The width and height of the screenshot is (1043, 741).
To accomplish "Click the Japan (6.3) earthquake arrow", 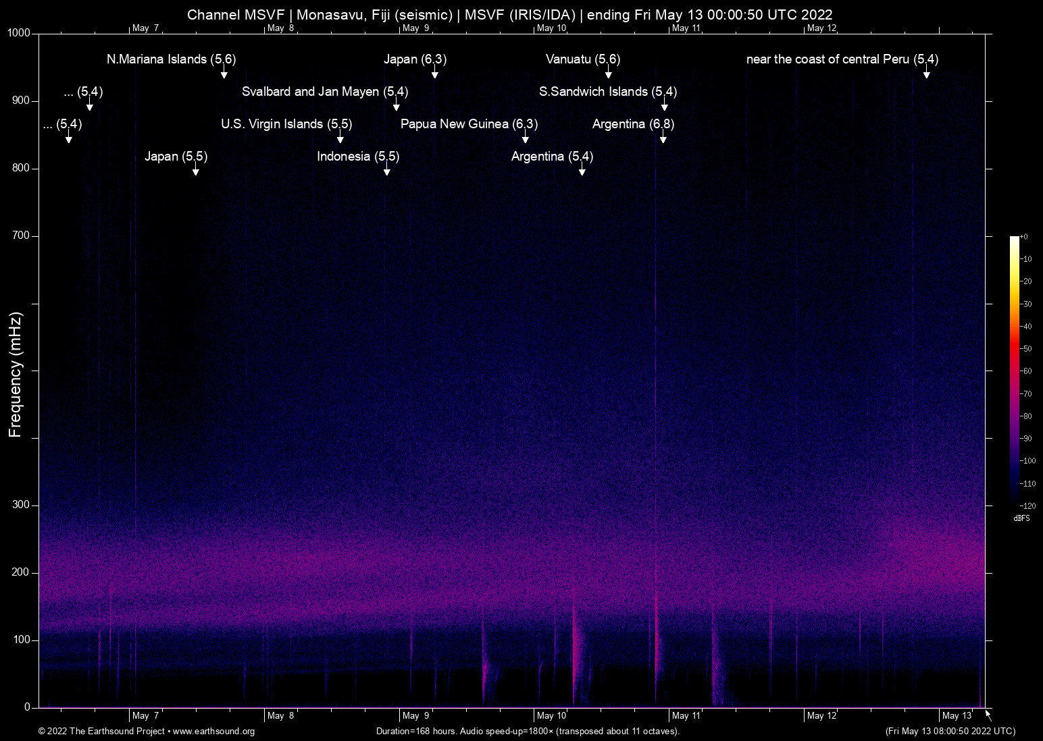I will tap(434, 76).
